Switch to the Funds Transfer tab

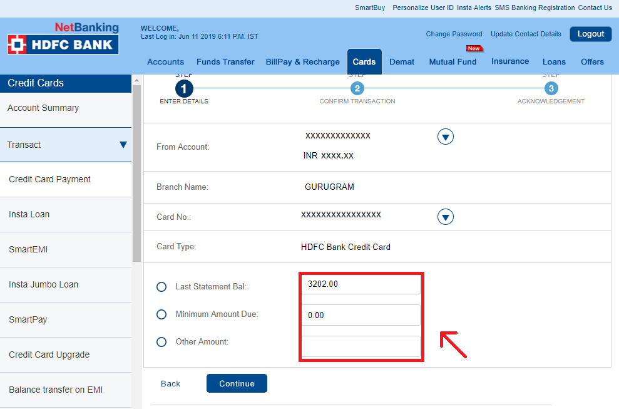(x=225, y=61)
